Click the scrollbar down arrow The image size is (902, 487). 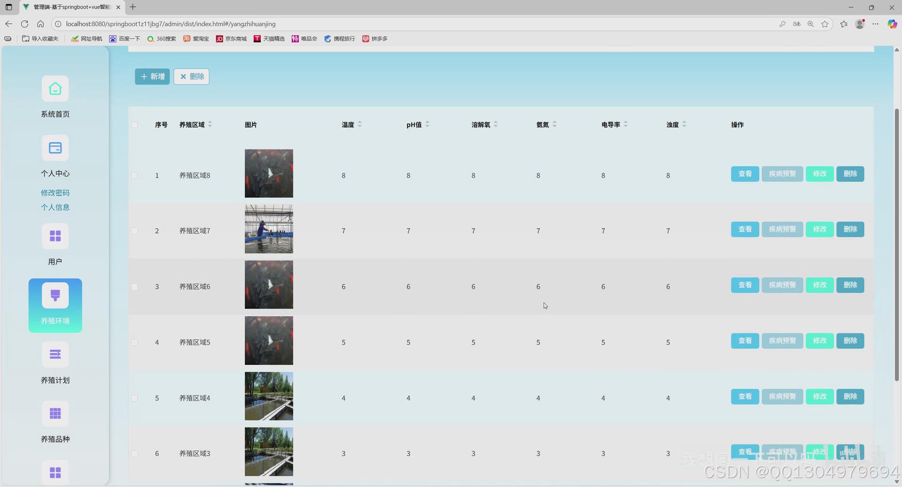(896, 482)
